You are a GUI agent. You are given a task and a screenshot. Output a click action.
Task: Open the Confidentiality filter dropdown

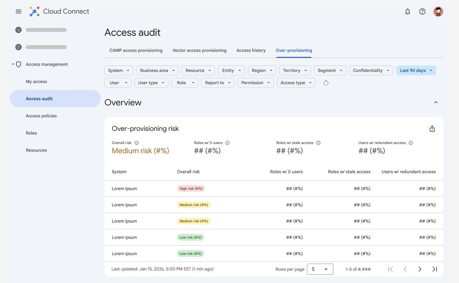pyautogui.click(x=371, y=70)
